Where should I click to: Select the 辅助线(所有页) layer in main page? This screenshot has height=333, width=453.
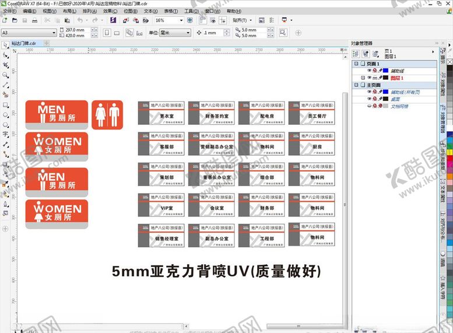click(x=405, y=92)
